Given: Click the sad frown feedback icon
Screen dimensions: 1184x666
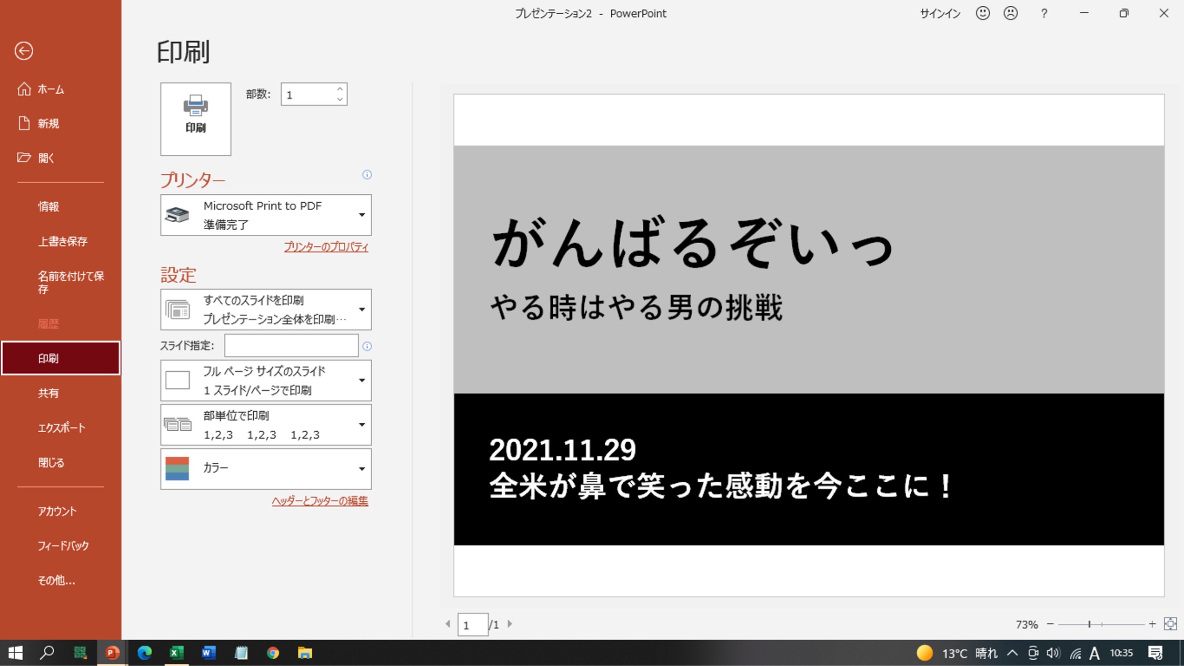Looking at the screenshot, I should [1010, 13].
